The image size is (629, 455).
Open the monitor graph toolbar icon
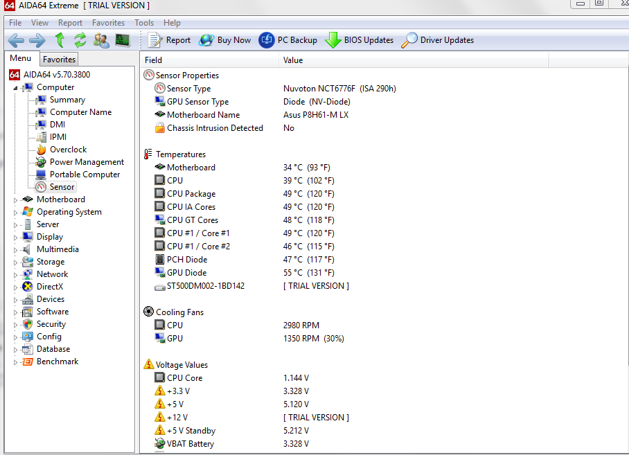(123, 40)
